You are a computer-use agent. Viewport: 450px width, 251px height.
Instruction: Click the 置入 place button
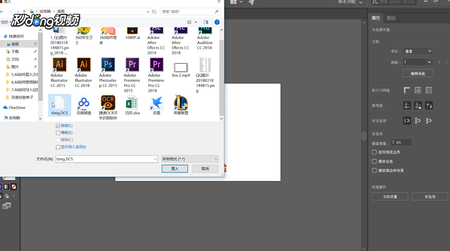(175, 169)
